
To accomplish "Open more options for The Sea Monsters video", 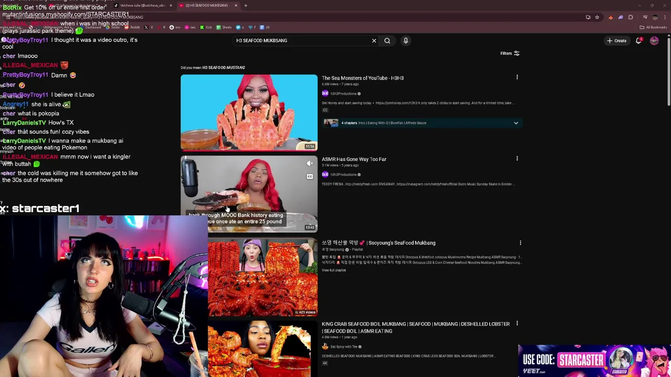I will click(517, 77).
